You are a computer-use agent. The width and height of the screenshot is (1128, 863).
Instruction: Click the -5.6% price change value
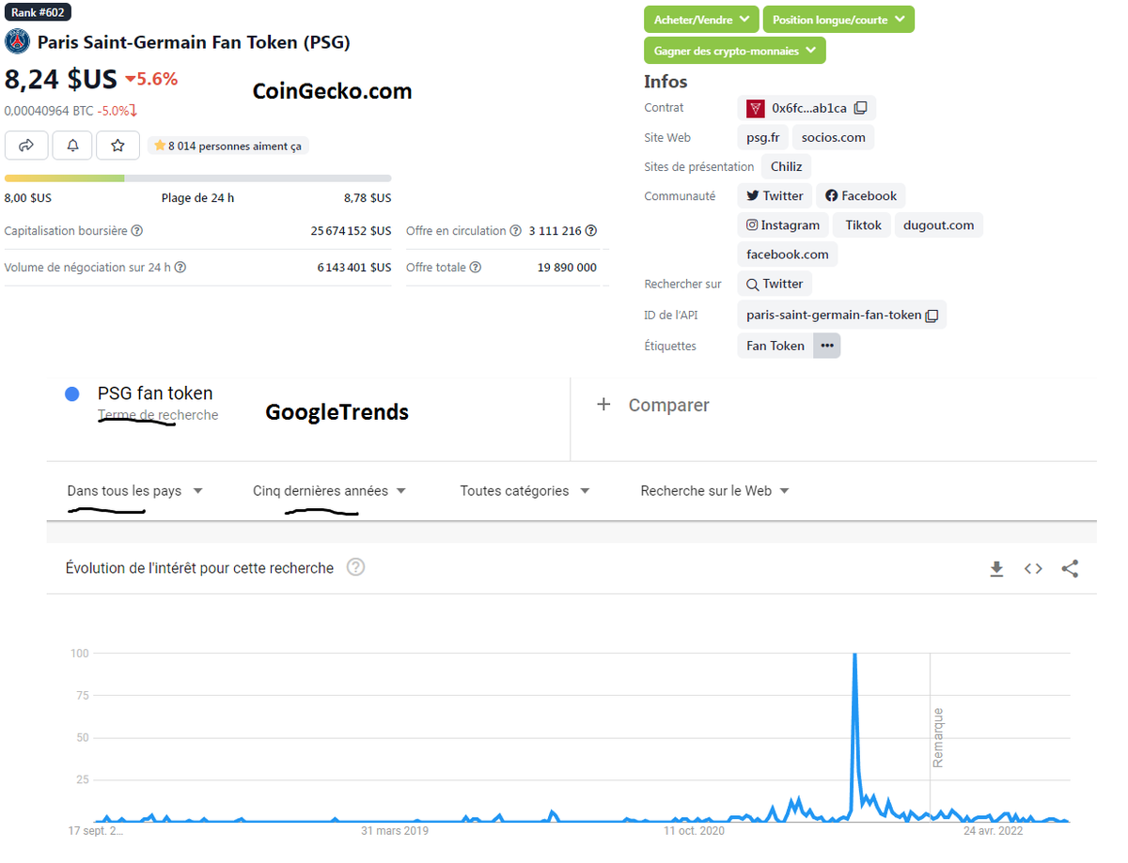(x=151, y=79)
